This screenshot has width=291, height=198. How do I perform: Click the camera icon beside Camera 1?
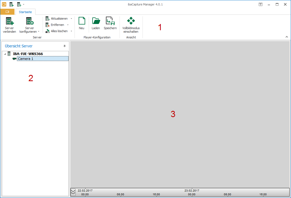coord(14,59)
